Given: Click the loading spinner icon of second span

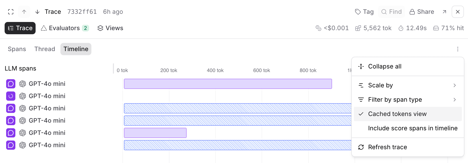Looking at the screenshot, I should point(11,96).
